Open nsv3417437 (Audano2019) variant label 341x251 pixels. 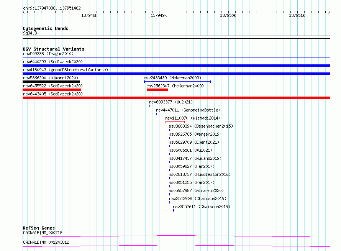click(x=195, y=158)
